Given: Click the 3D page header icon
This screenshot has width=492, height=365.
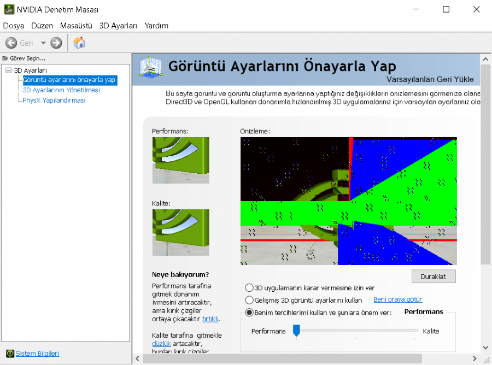Looking at the screenshot, I should pos(151,67).
